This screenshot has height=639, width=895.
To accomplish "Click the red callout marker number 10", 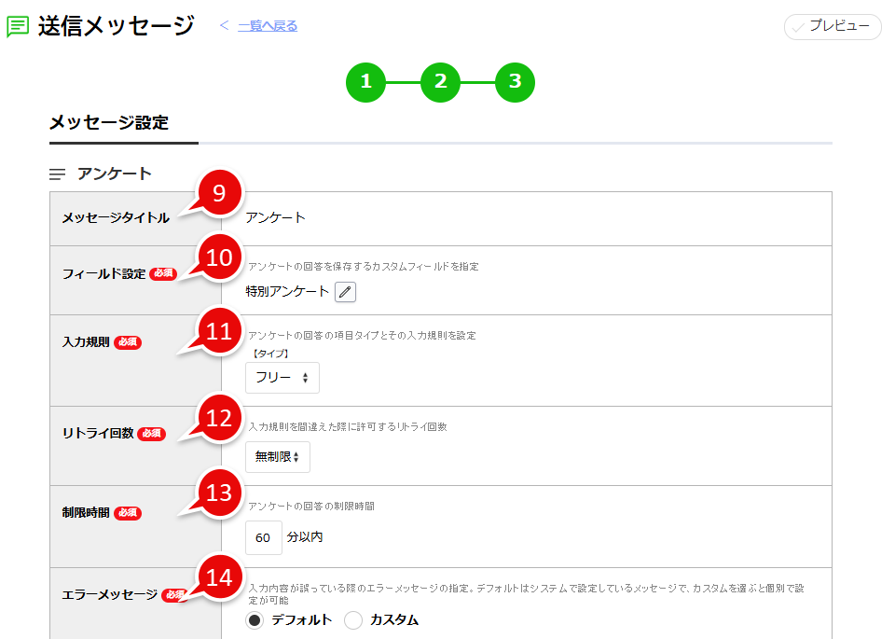I will pos(218,258).
